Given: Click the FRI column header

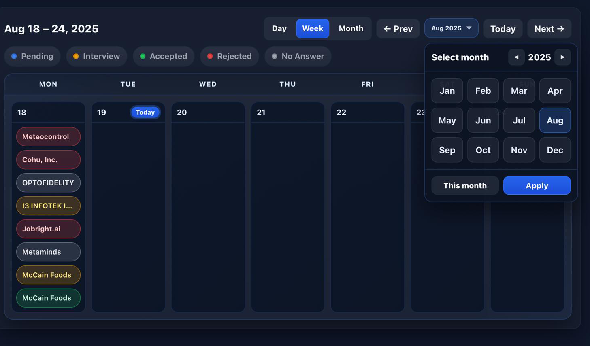Looking at the screenshot, I should [x=367, y=84].
